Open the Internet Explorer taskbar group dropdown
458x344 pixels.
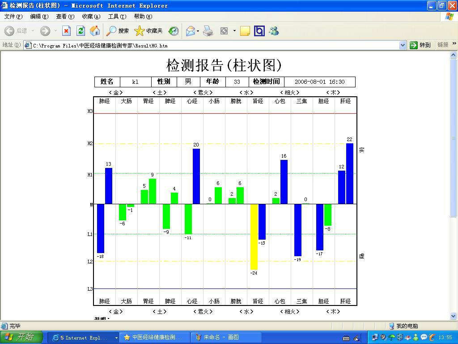coord(116,338)
